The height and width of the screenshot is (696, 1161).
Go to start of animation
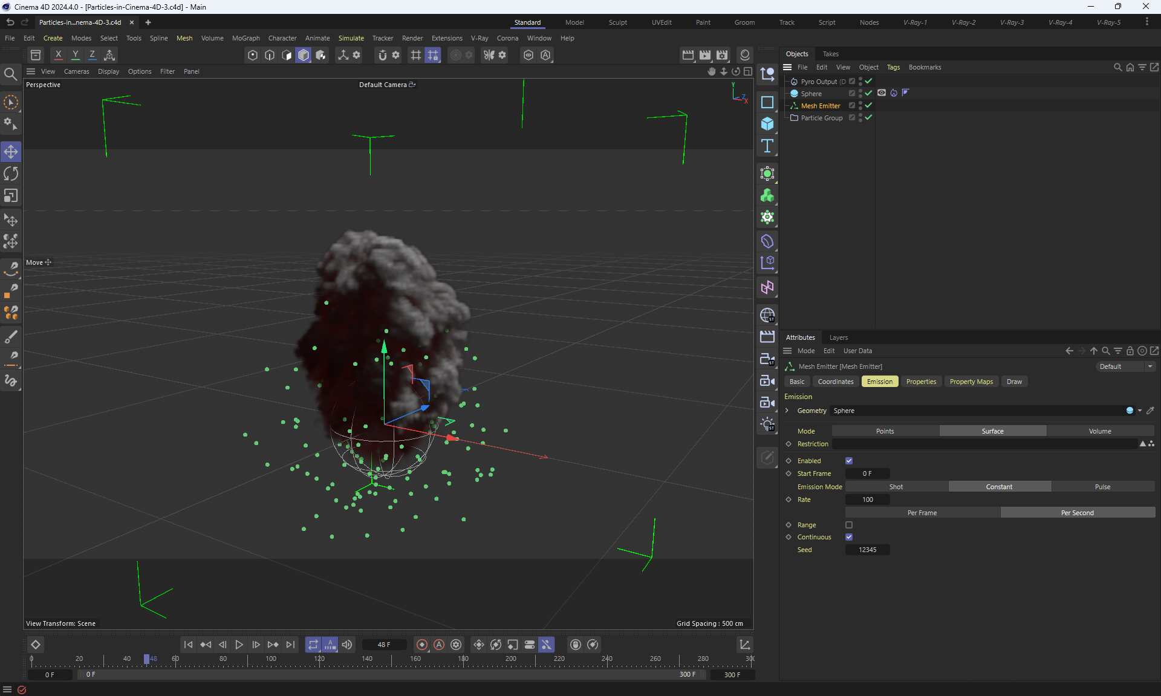(188, 645)
